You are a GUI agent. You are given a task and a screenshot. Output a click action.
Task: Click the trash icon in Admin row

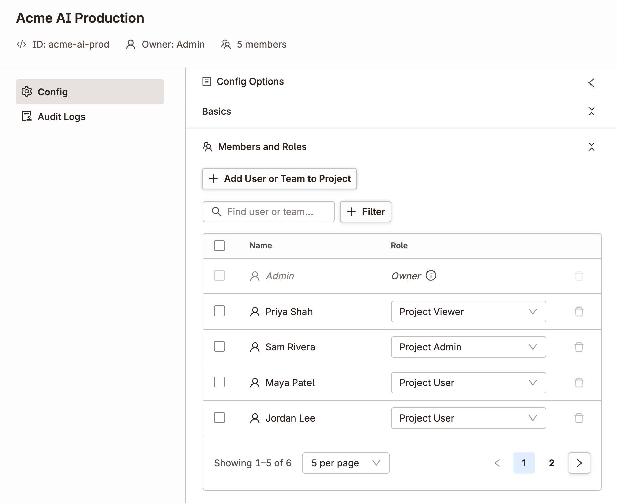click(579, 276)
